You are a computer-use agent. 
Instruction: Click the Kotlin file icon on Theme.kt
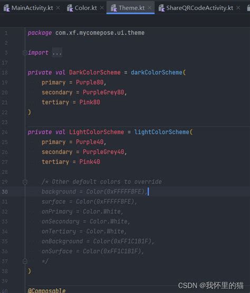(114, 8)
